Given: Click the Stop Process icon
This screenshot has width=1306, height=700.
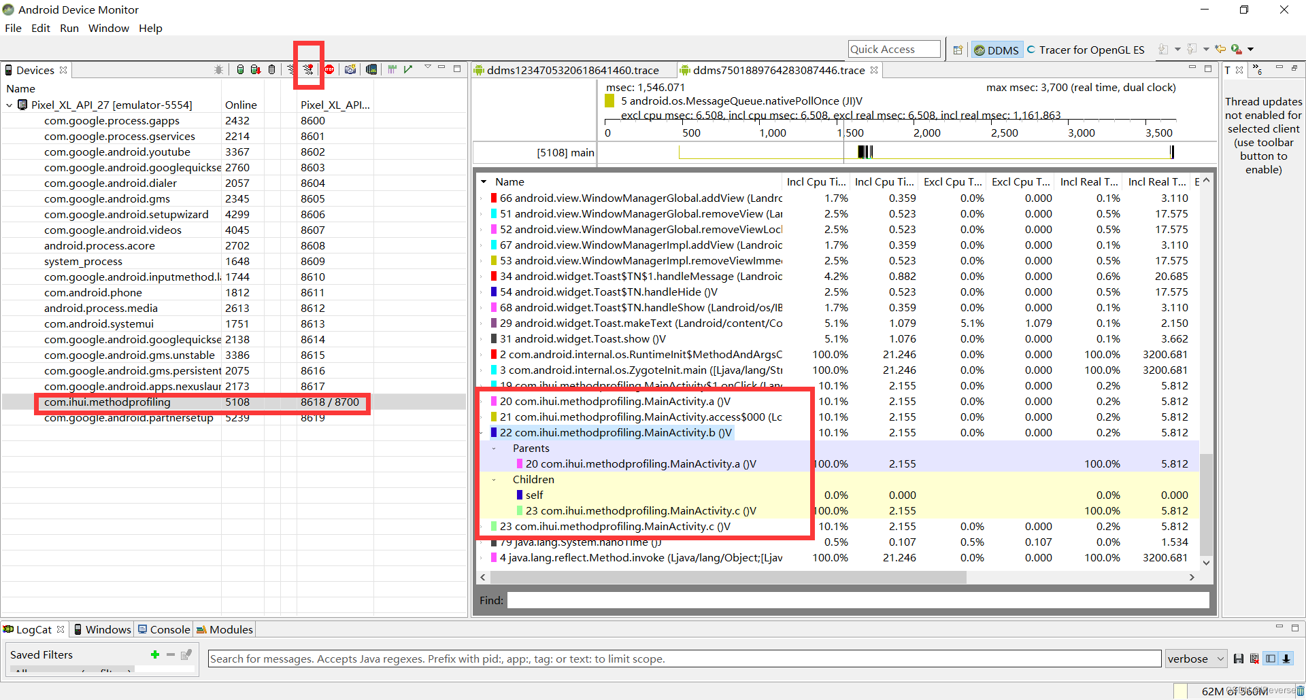Looking at the screenshot, I should tap(329, 69).
